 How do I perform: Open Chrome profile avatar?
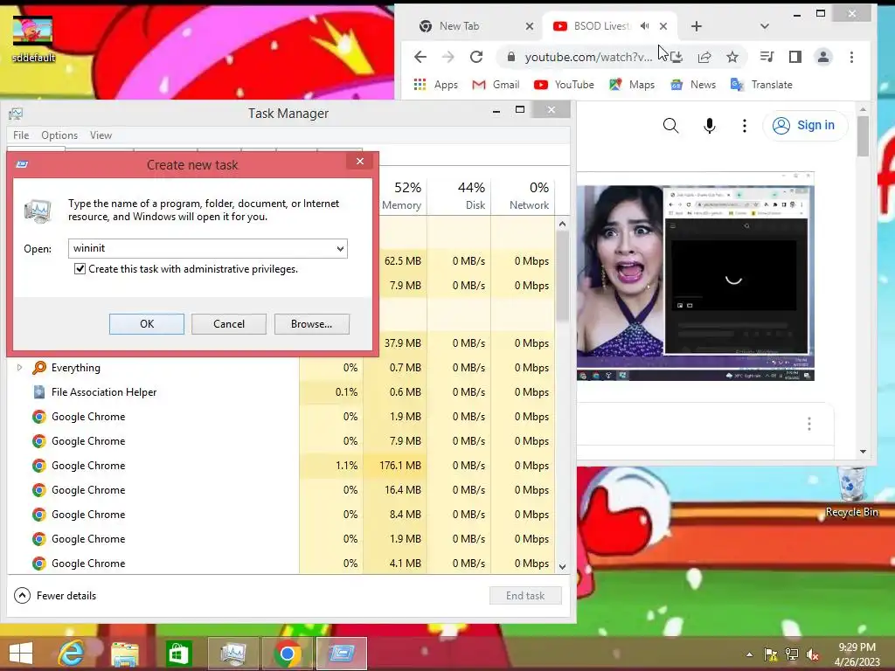click(x=823, y=57)
